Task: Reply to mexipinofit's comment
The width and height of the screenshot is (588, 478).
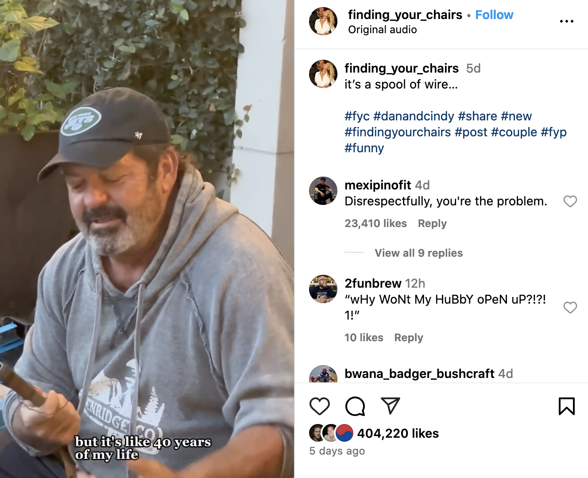Action: click(x=432, y=224)
